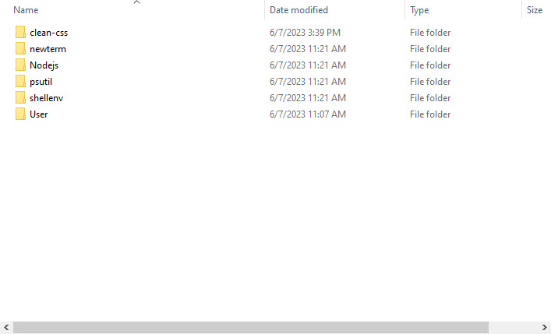551x334 pixels.
Task: Click the Nodejs folder icon
Action: tap(20, 65)
